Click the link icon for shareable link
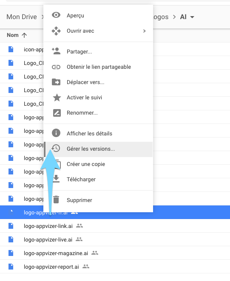 (x=56, y=67)
